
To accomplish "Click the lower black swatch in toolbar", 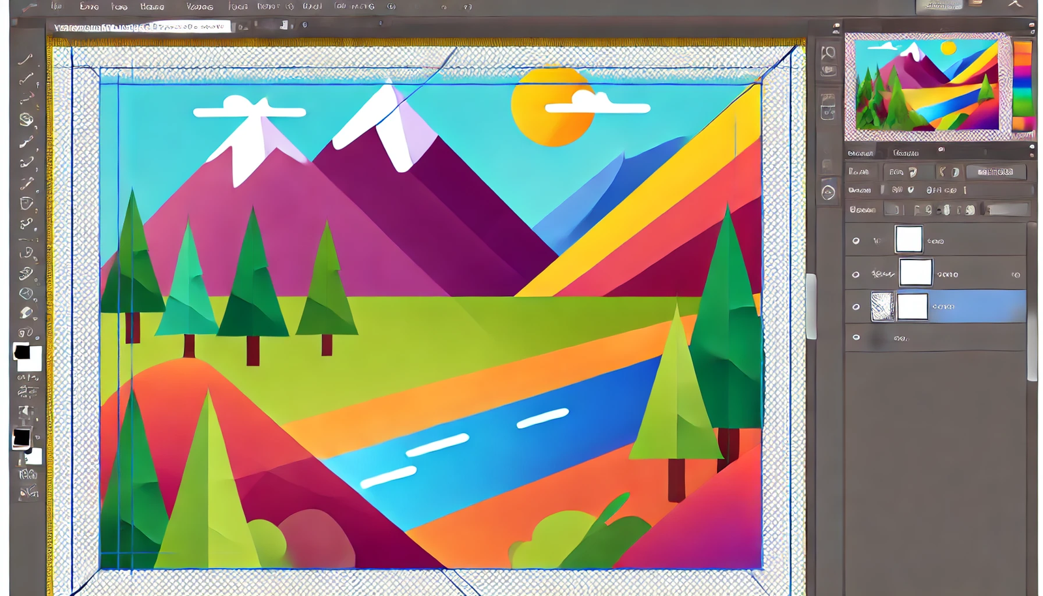I will point(21,438).
